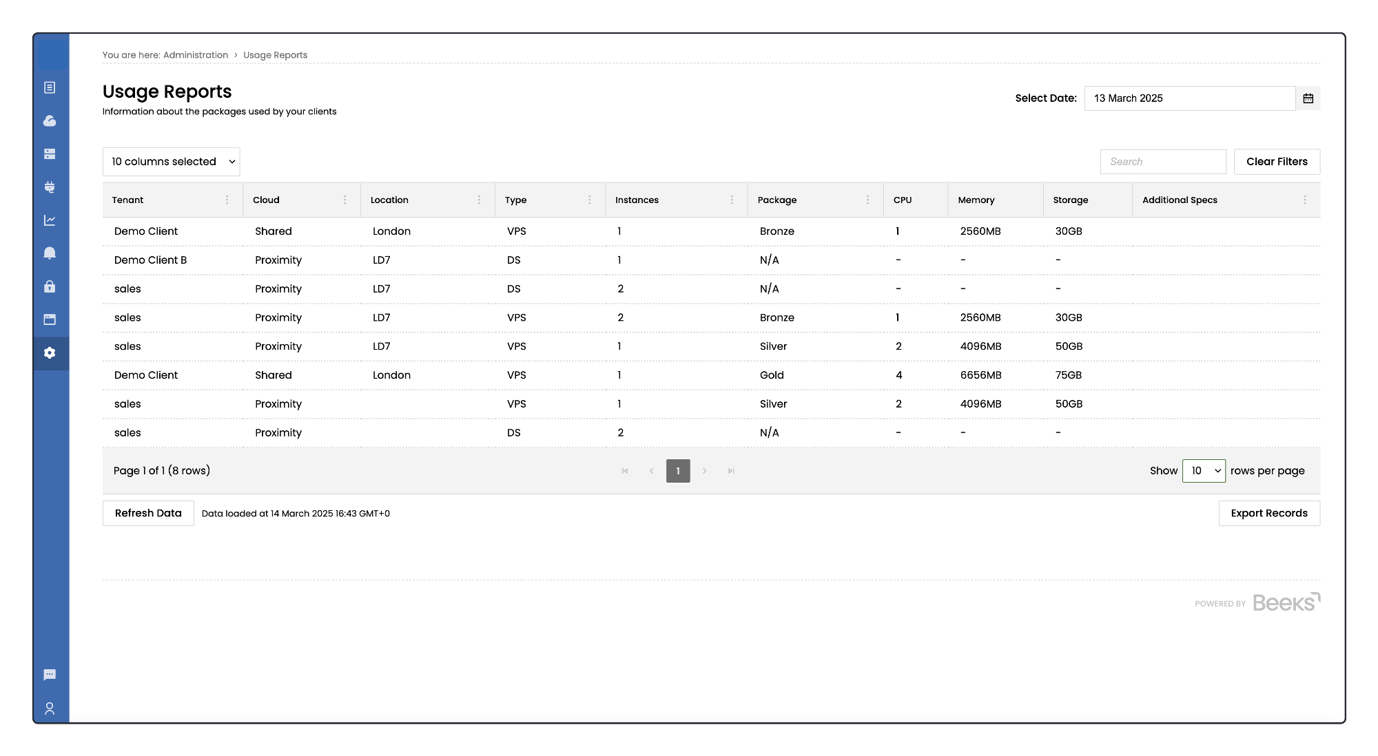1378x756 pixels.
Task: Open the Package column options menu
Action: [x=867, y=200]
